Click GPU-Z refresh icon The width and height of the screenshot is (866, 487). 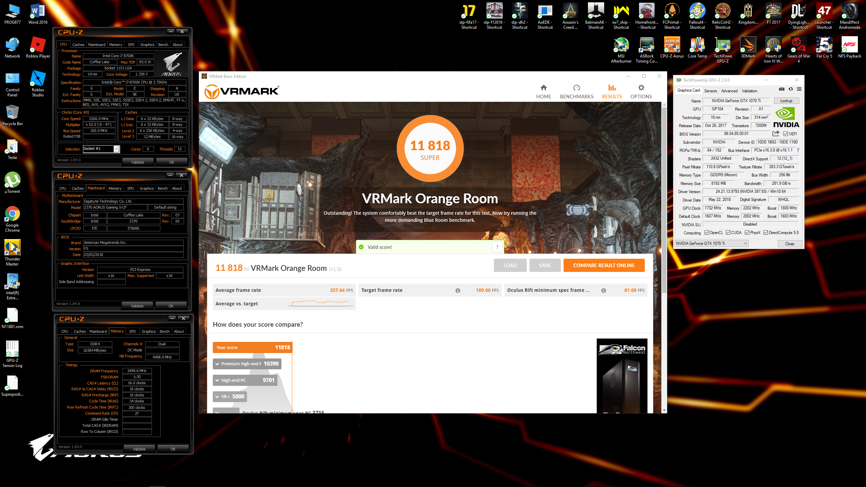[x=791, y=89]
